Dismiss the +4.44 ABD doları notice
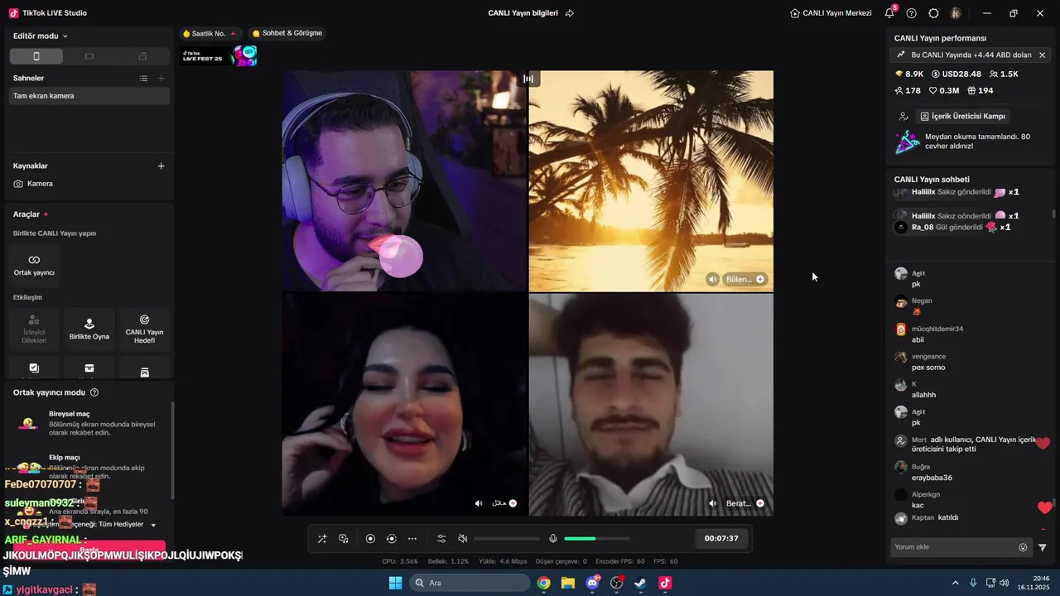 pyautogui.click(x=1042, y=55)
